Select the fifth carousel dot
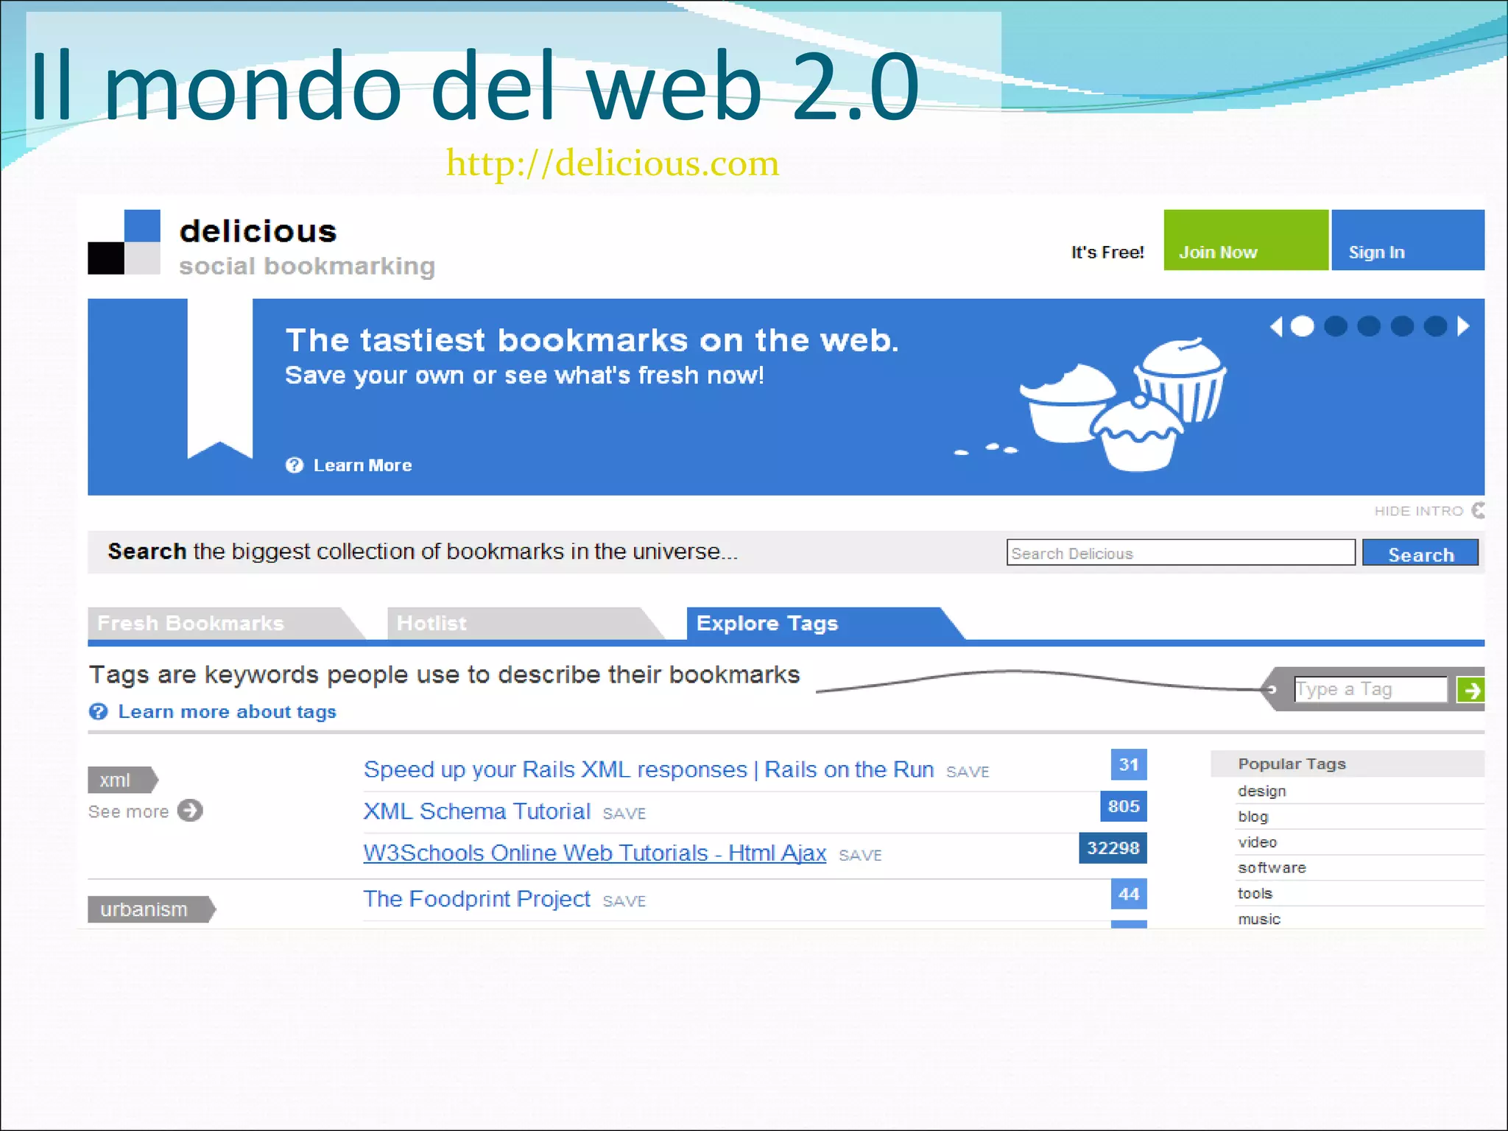1508x1131 pixels. pos(1435,326)
